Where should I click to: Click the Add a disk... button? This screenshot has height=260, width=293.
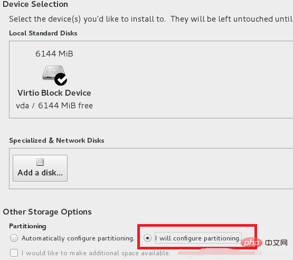point(40,168)
